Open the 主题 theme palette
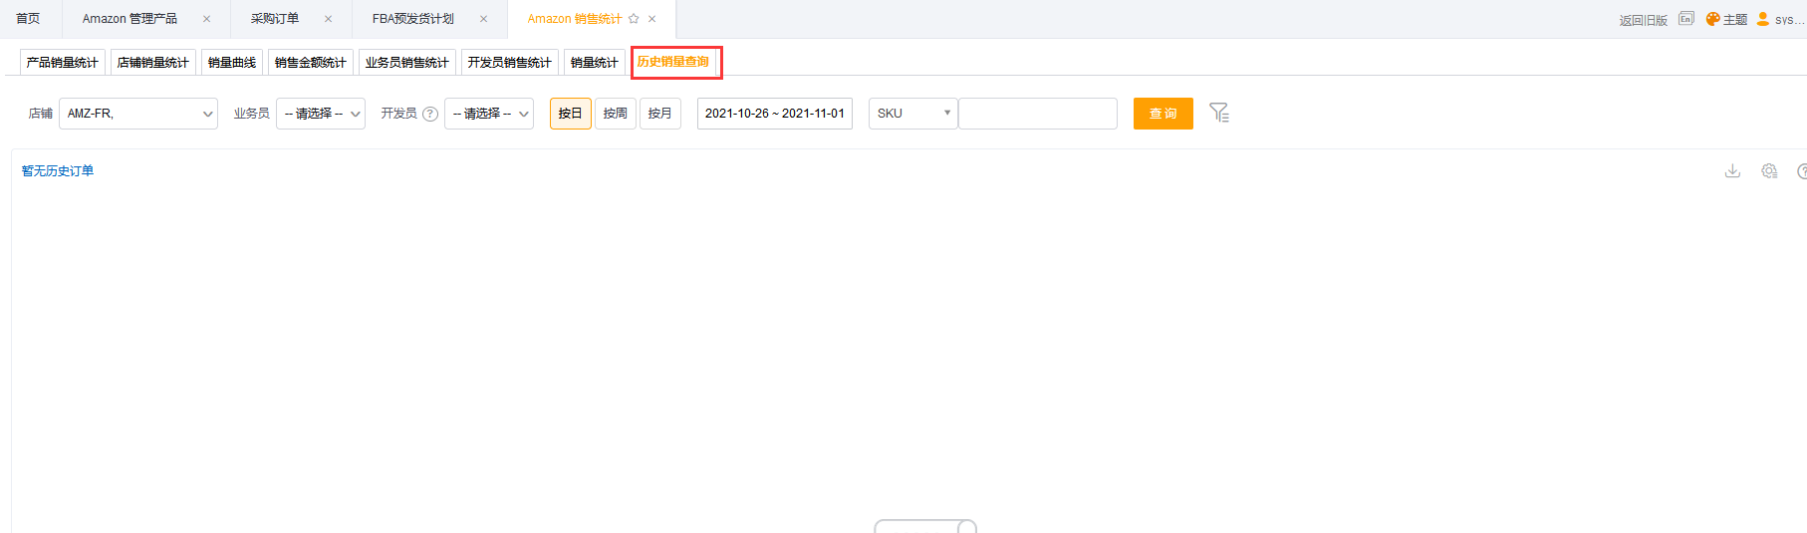This screenshot has height=533, width=1807. click(x=1726, y=19)
